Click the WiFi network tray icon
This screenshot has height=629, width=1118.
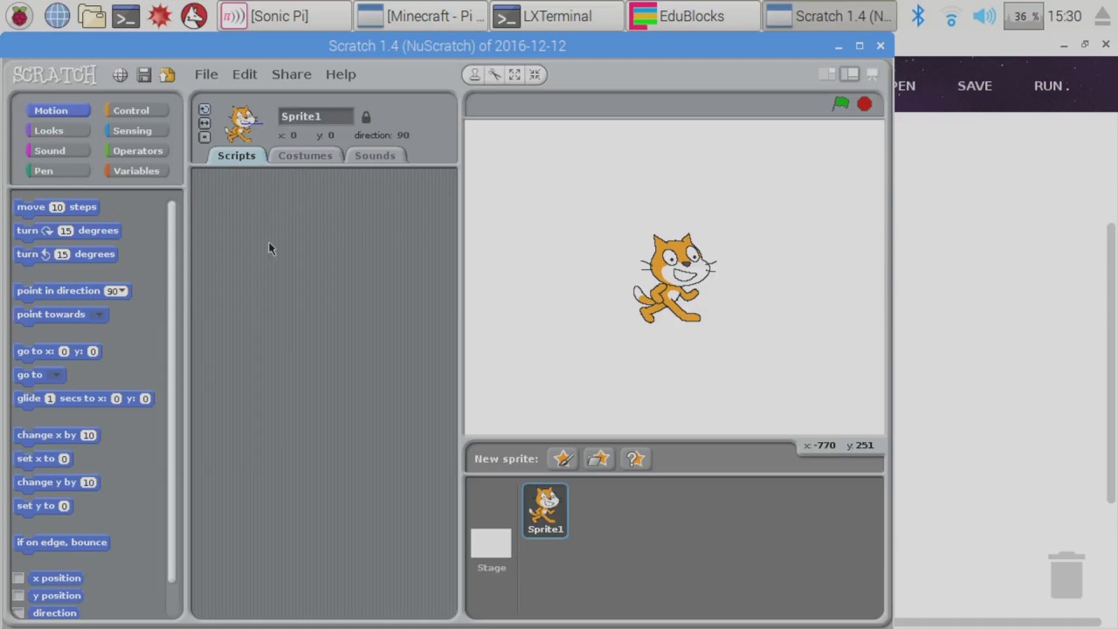[x=951, y=16]
